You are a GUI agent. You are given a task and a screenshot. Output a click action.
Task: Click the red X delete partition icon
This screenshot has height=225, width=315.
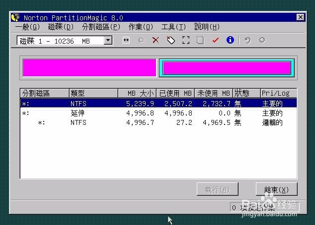[x=156, y=40]
